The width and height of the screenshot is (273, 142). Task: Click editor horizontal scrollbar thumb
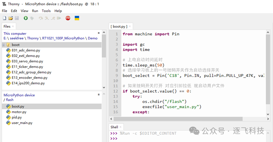click(x=178, y=119)
